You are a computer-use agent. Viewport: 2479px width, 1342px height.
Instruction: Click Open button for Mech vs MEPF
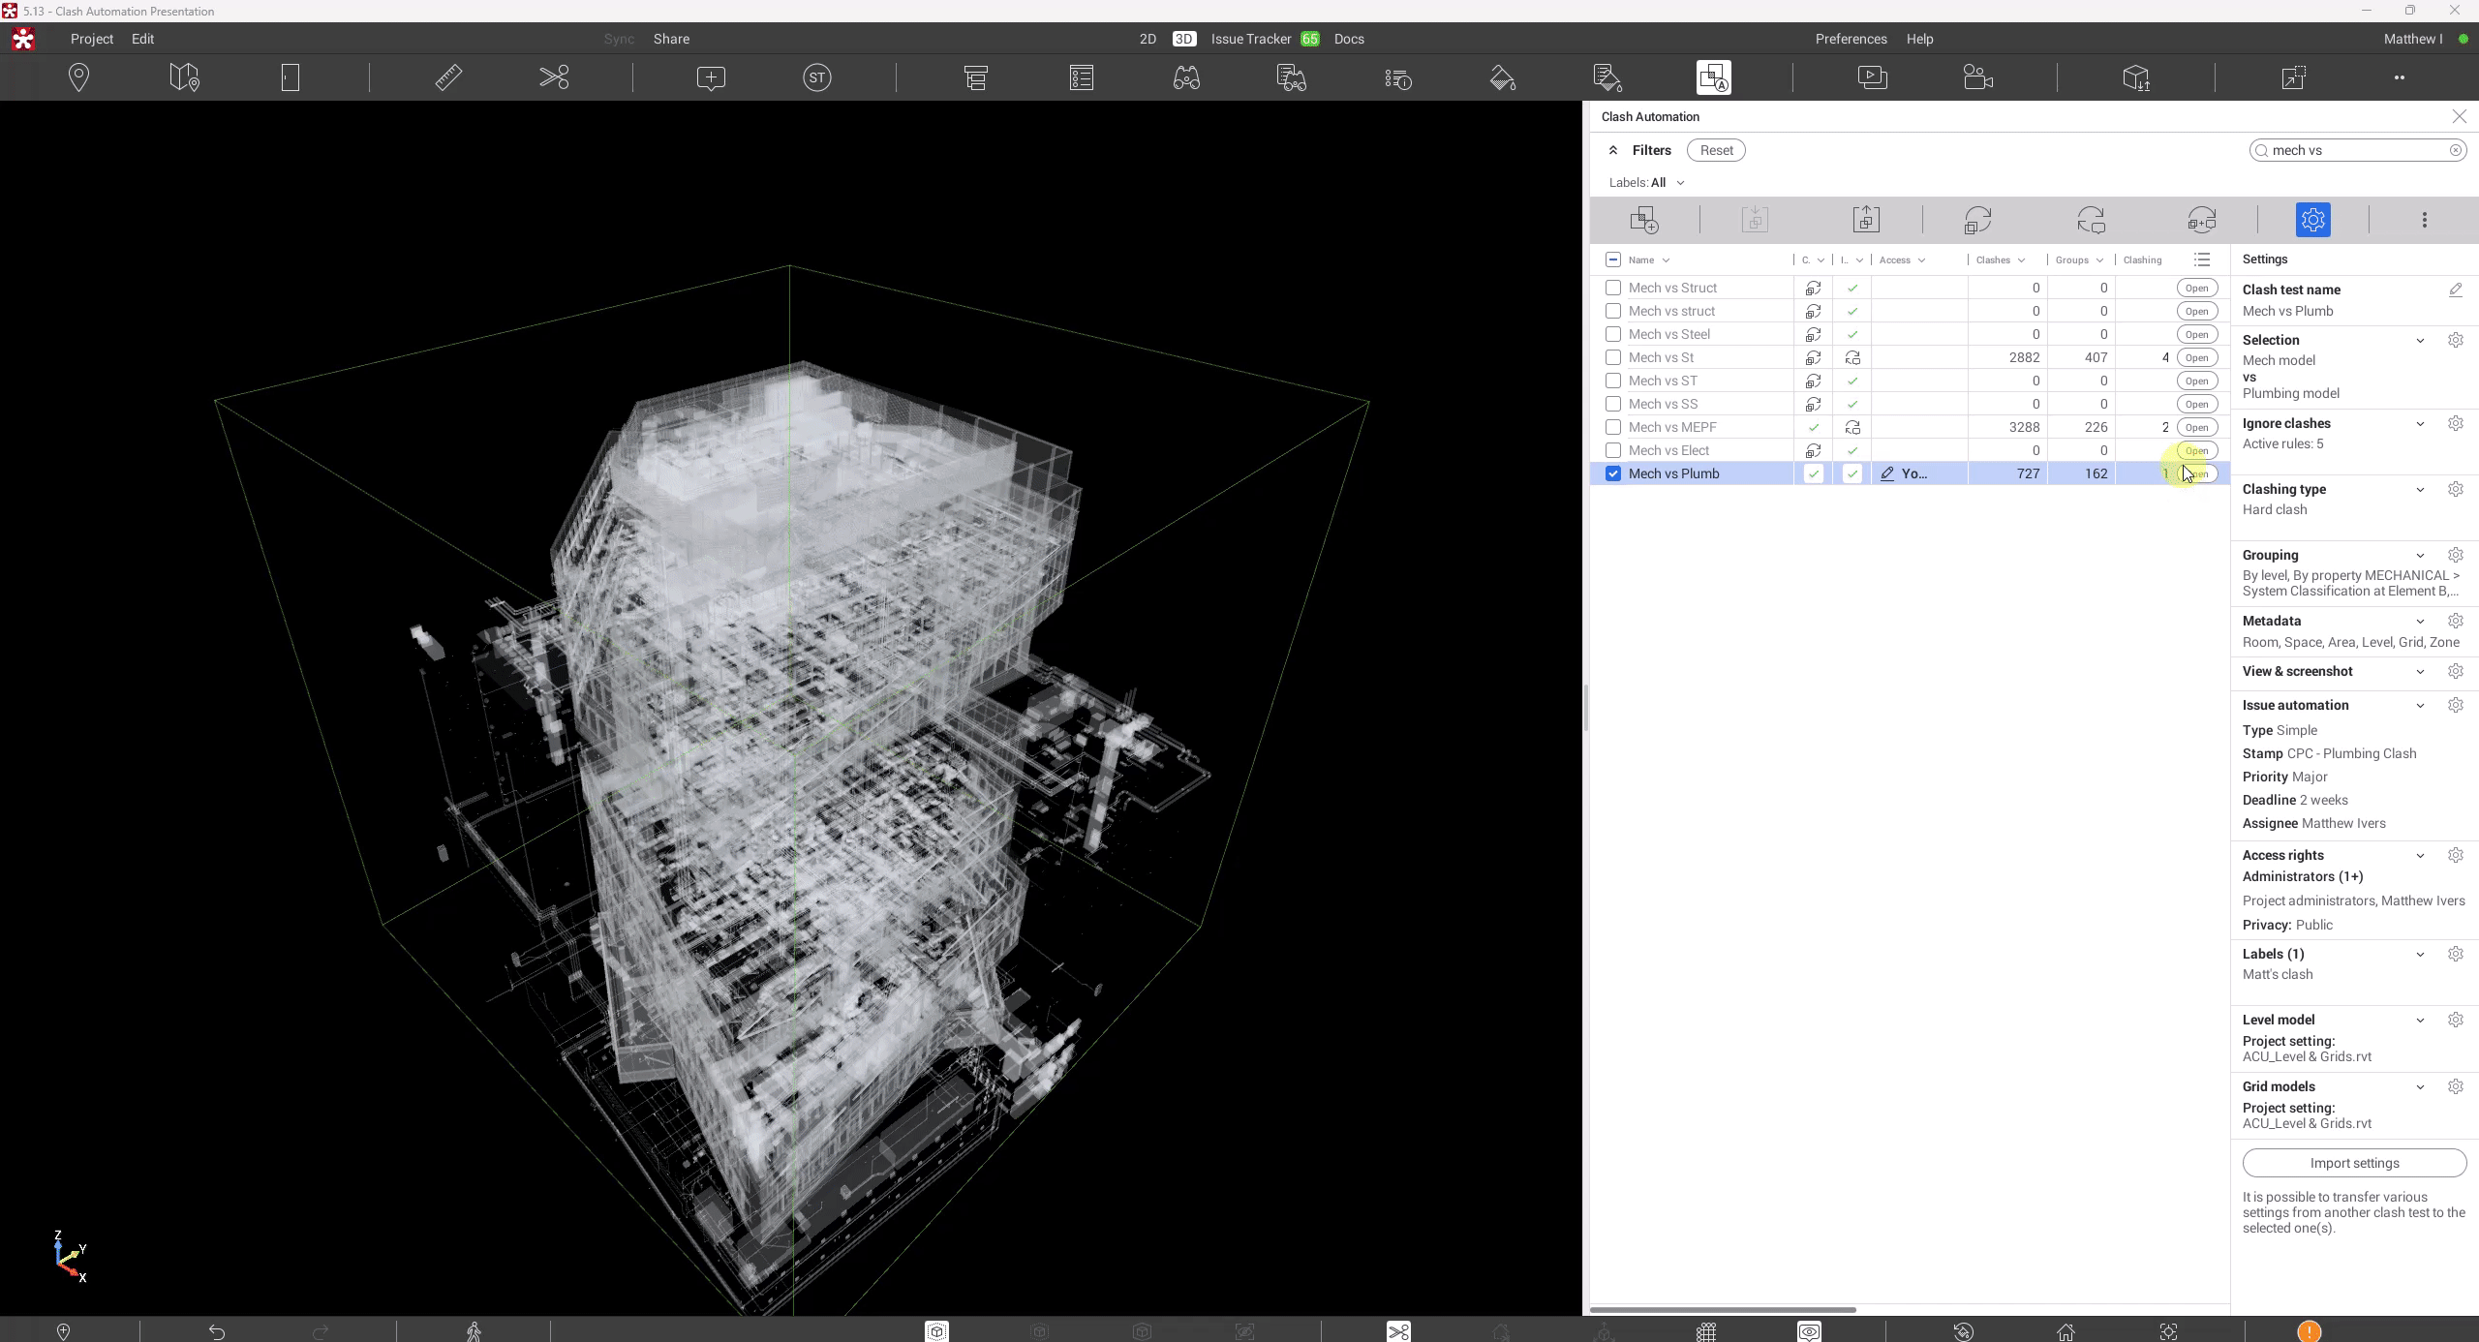pos(2196,427)
